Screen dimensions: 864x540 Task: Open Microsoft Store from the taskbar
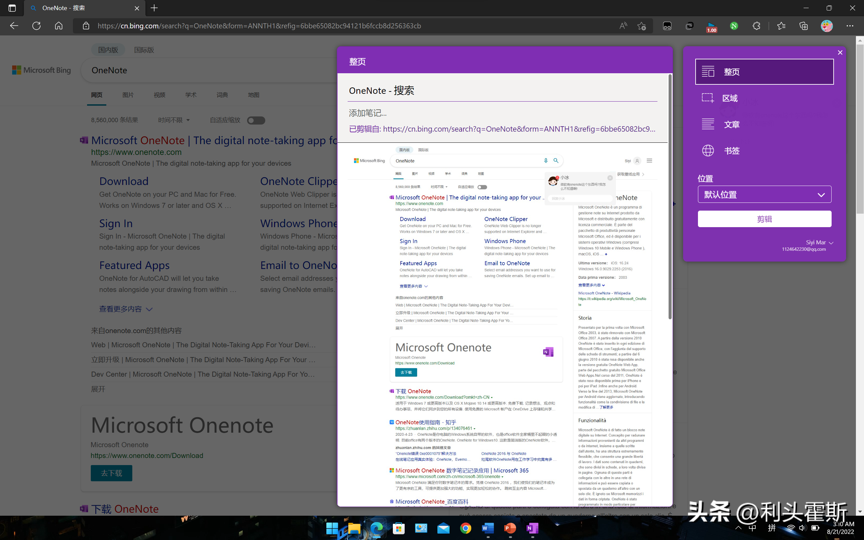(x=399, y=528)
